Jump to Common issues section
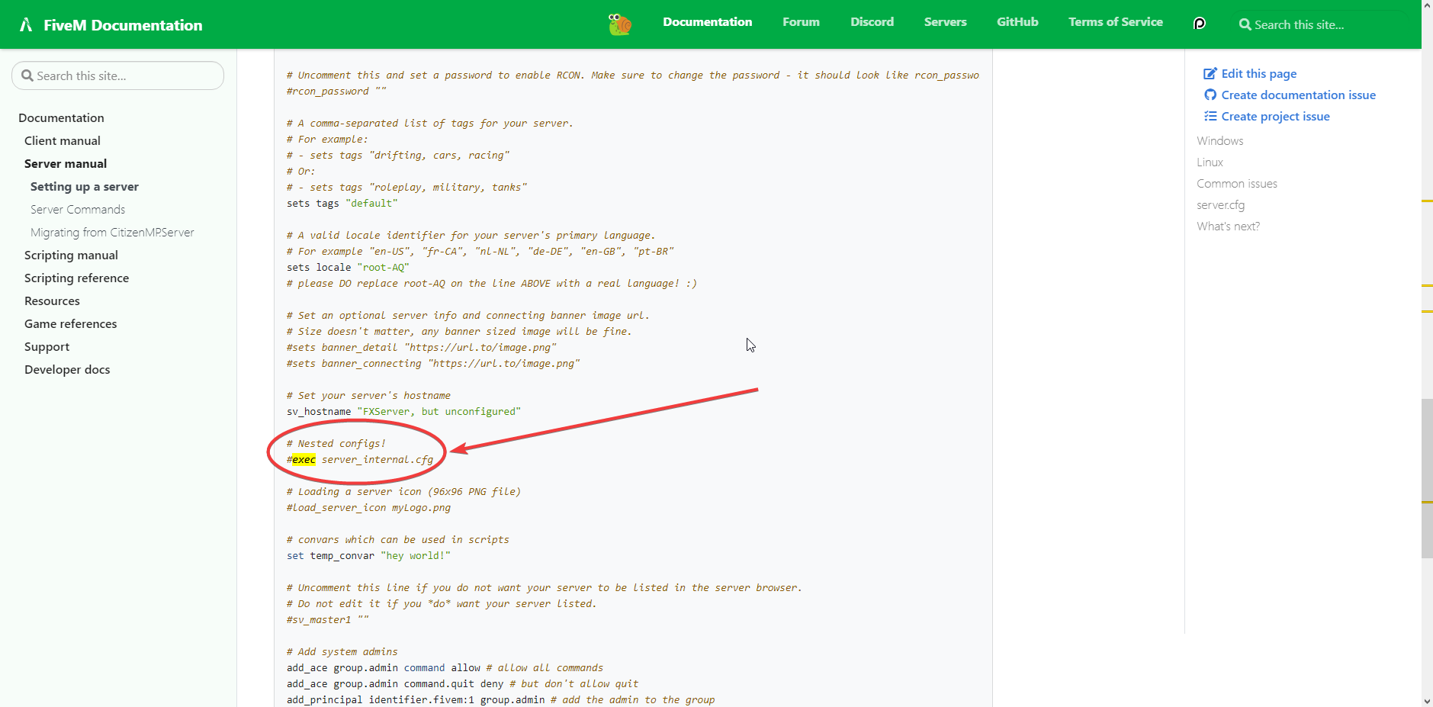The height and width of the screenshot is (707, 1433). (1236, 184)
